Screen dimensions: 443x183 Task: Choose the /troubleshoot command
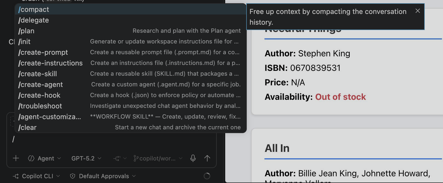click(131, 106)
